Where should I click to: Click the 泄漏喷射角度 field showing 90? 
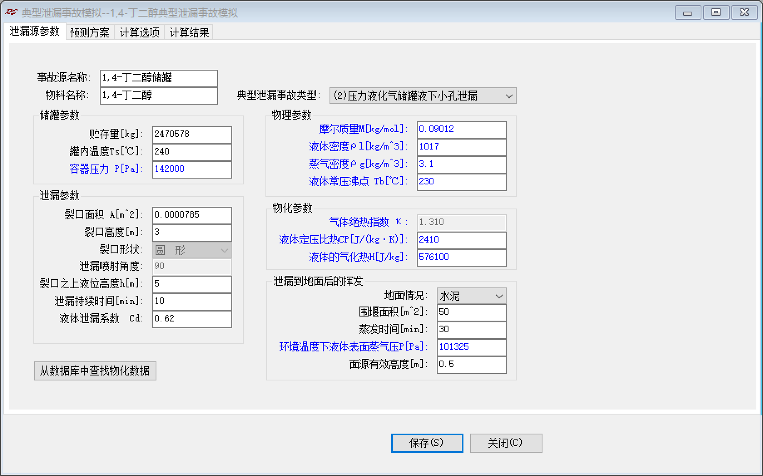pos(192,267)
